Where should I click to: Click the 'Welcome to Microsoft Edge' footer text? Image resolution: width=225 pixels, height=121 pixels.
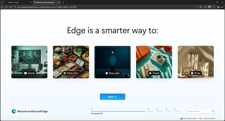32,111
